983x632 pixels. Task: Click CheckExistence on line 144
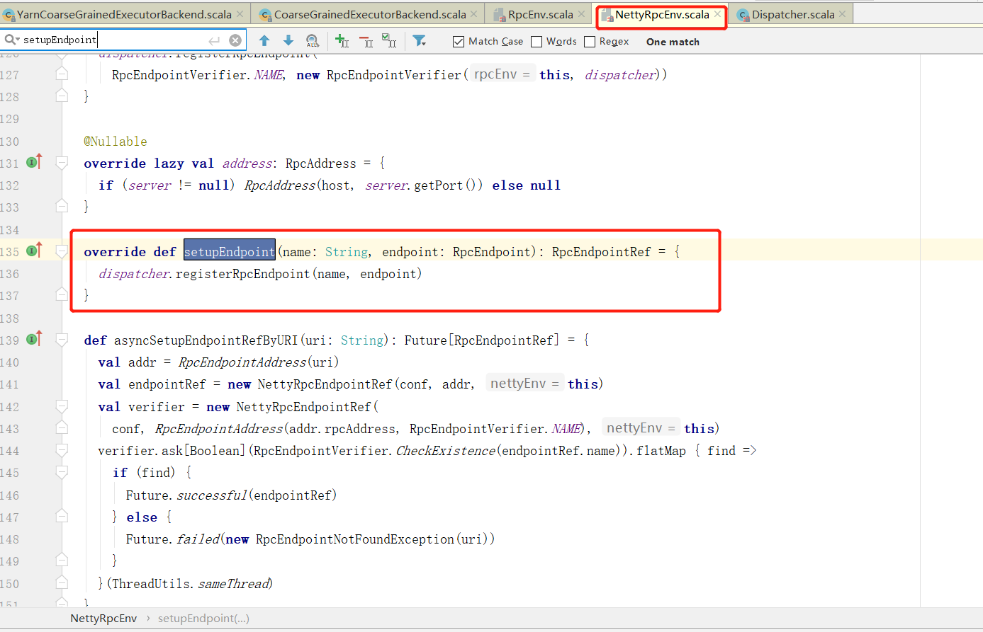(x=446, y=451)
